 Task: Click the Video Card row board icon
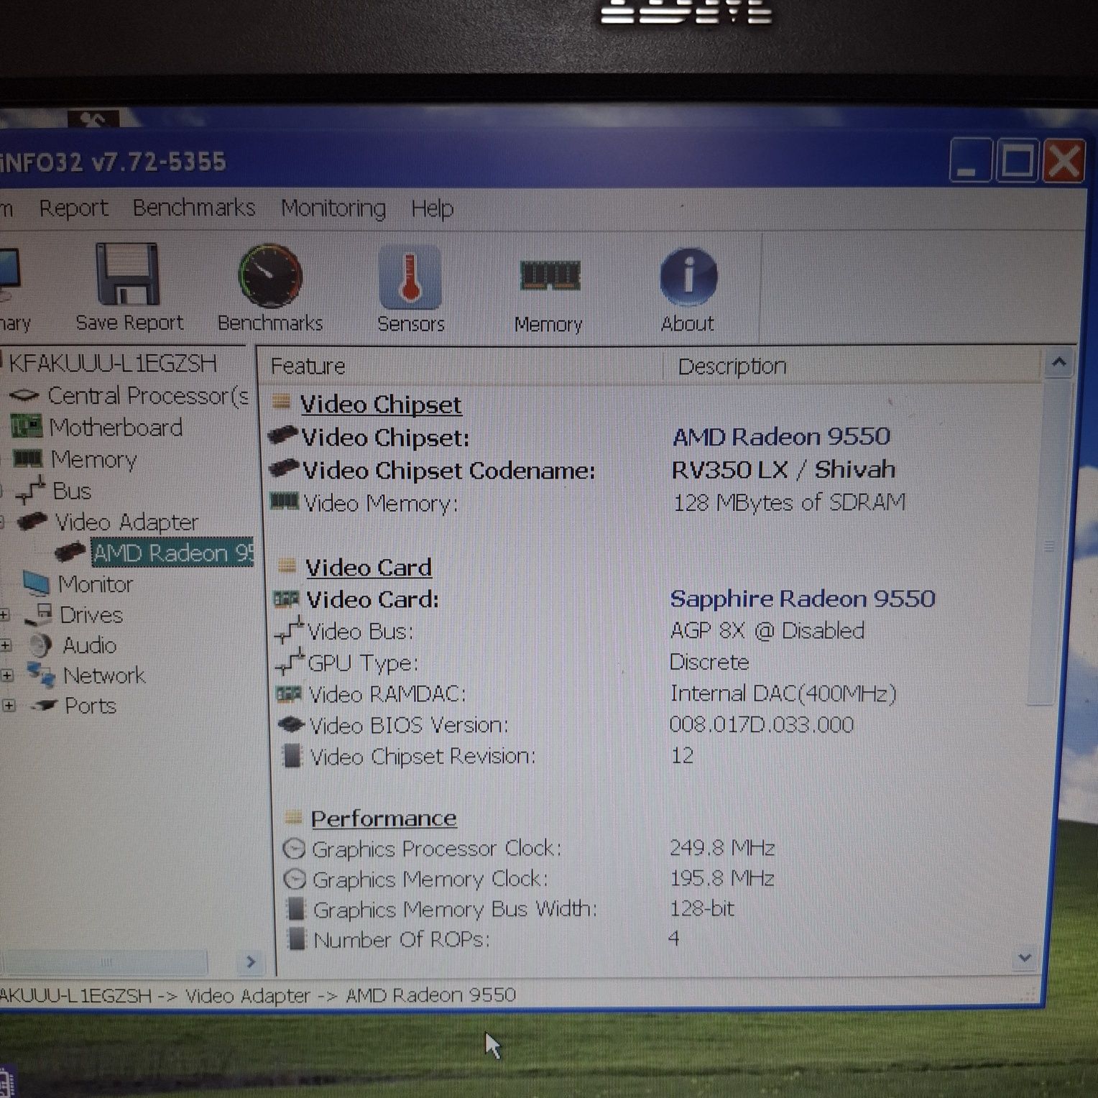[287, 598]
